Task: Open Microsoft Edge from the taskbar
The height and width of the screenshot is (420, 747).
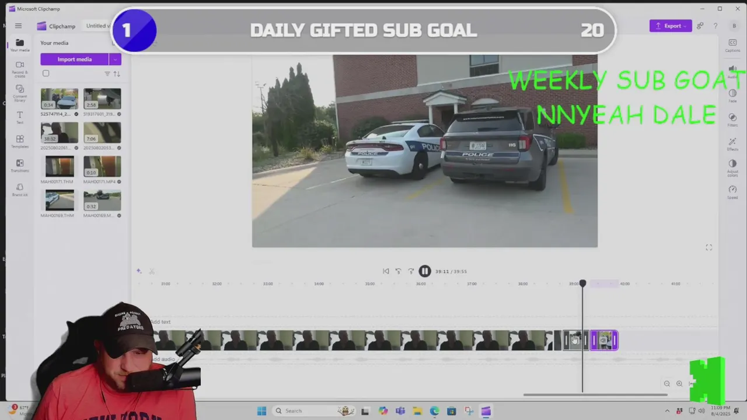Action: 434,411
